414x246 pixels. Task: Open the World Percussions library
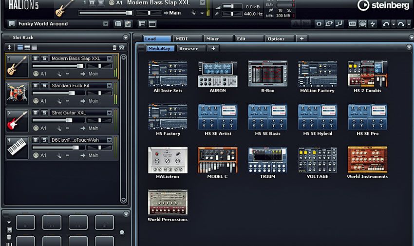(168, 203)
